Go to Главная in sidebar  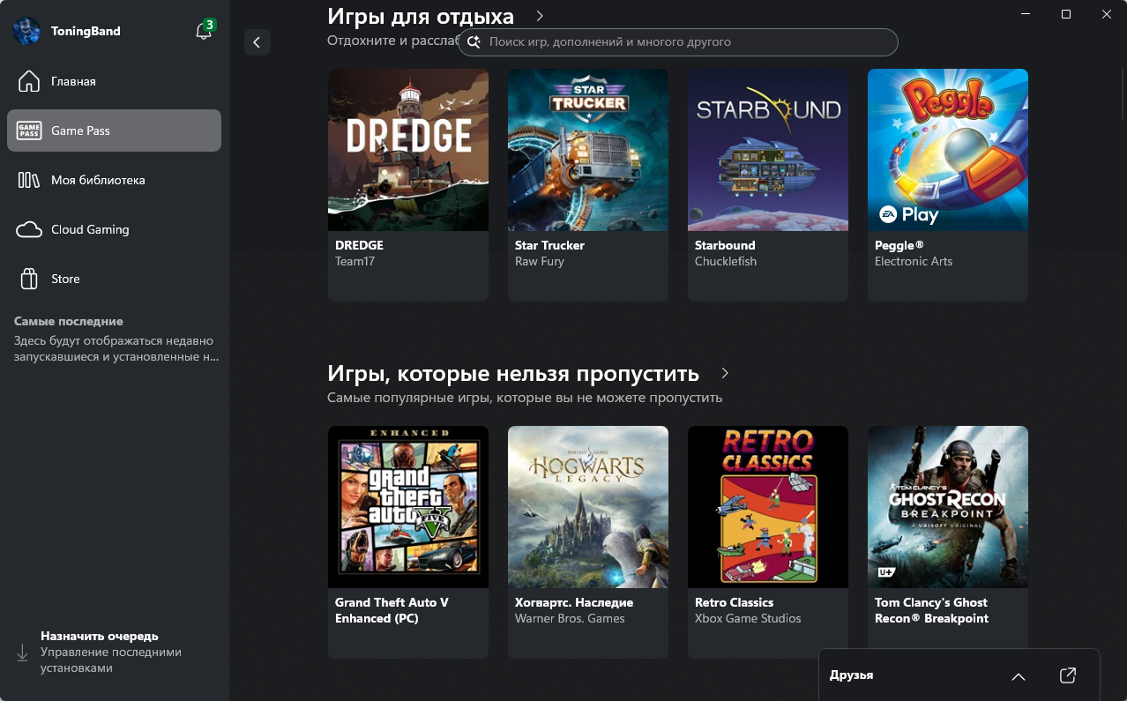coord(73,81)
